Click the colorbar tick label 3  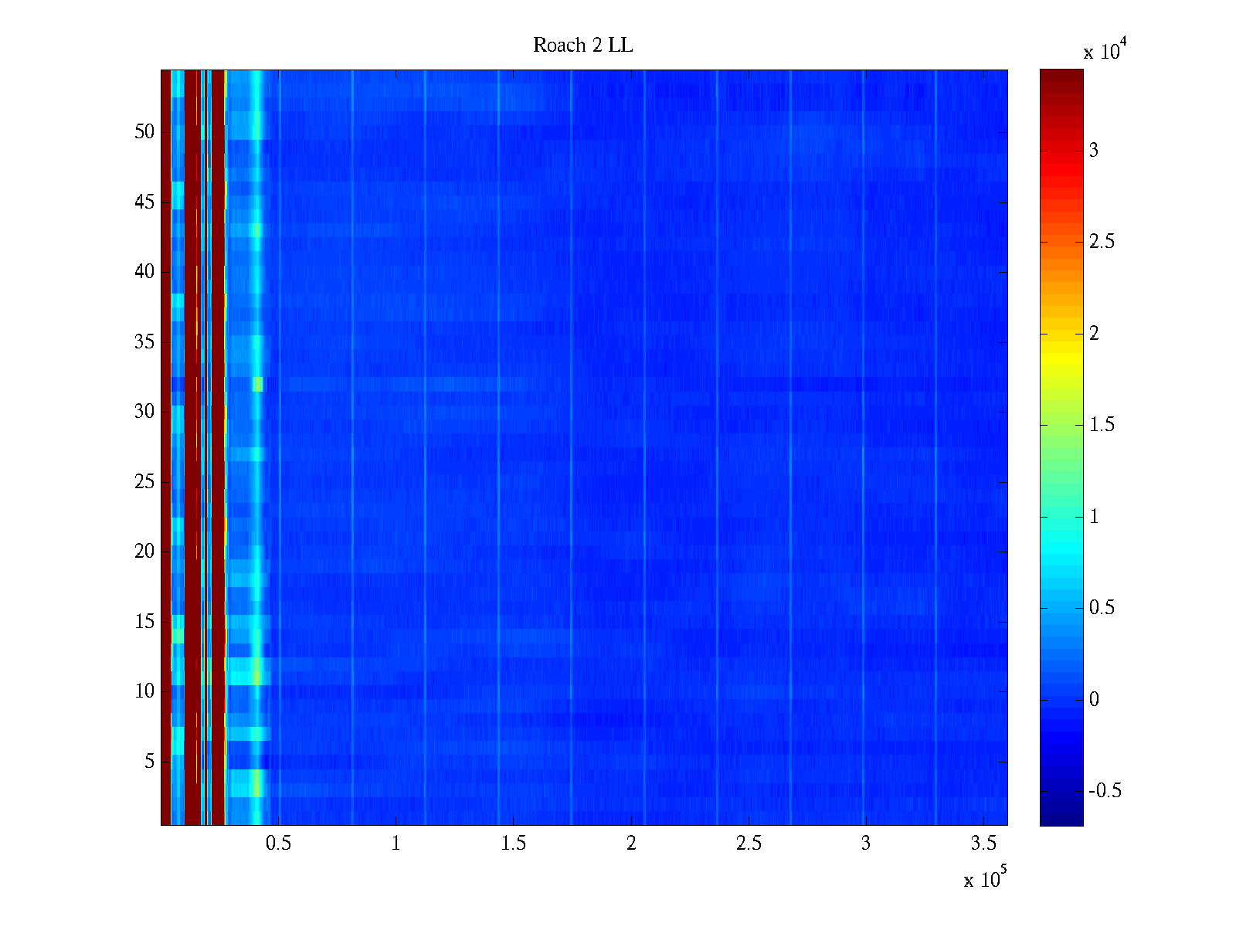tap(1094, 151)
